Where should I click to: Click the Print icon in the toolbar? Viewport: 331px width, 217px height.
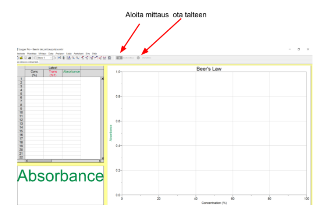click(x=30, y=58)
